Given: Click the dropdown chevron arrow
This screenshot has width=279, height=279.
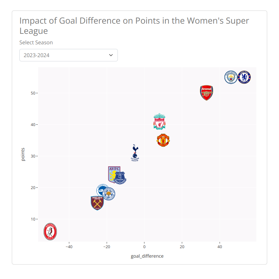Looking at the screenshot, I should tap(111, 55).
